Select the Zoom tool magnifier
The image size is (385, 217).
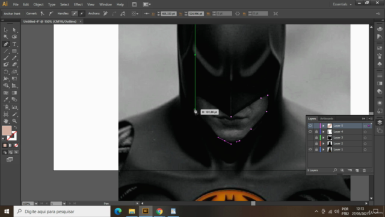tap(14, 121)
